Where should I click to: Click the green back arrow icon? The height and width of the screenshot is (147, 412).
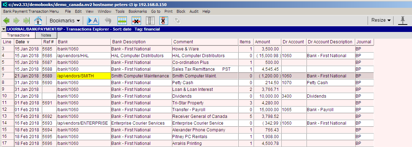pos(7,20)
